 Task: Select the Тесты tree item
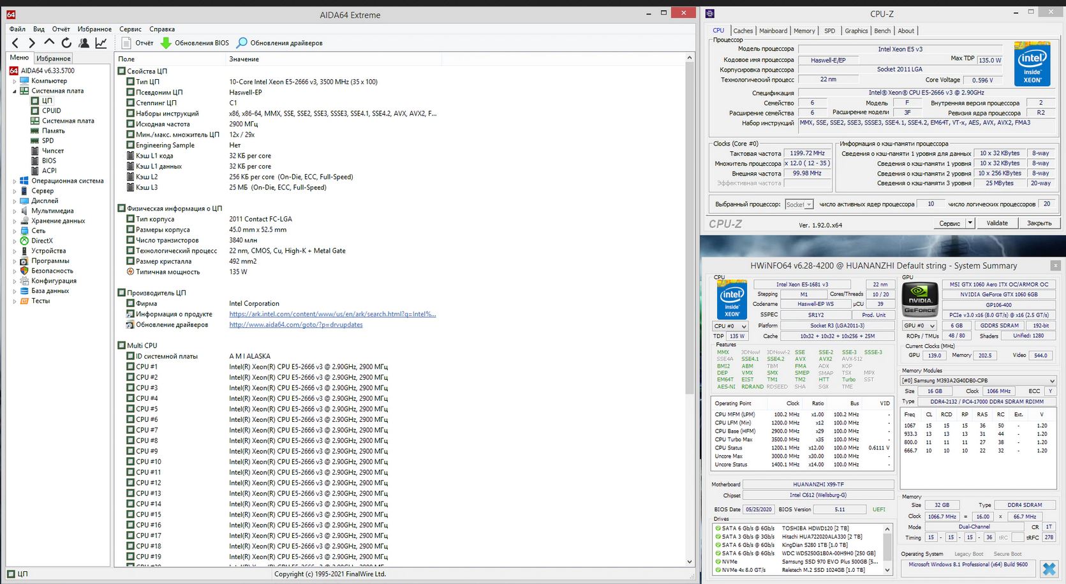pos(35,301)
